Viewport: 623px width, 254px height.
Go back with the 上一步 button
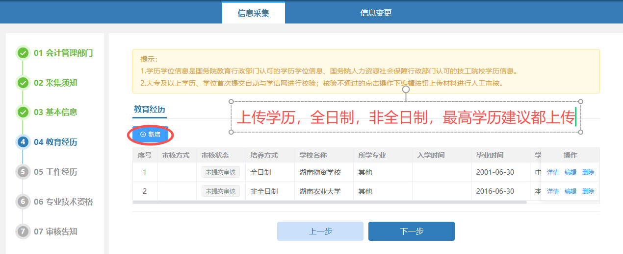320,231
